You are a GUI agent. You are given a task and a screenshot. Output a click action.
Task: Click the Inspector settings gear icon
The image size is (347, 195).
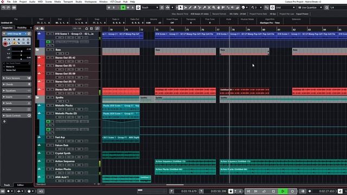[4, 121]
